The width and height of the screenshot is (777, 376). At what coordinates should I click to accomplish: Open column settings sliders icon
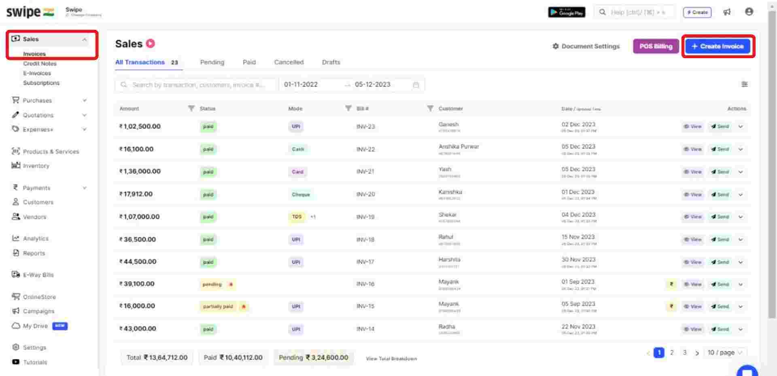(x=744, y=84)
